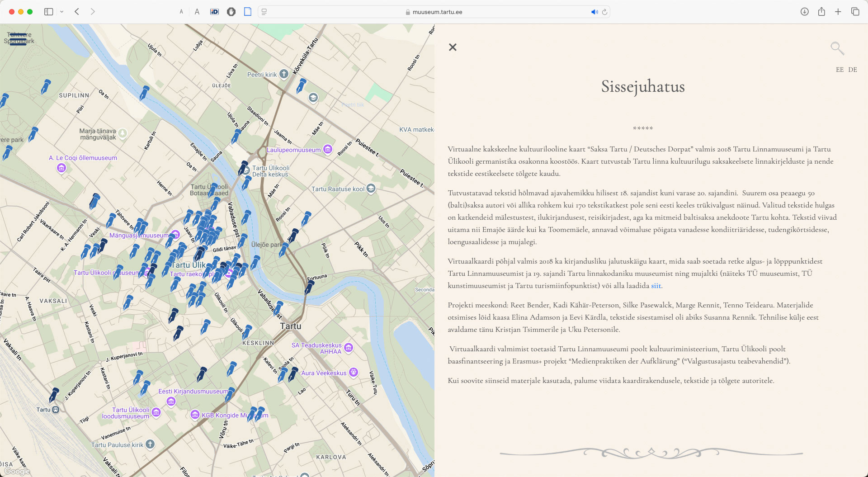Image resolution: width=868 pixels, height=477 pixels.
Task: Click the Marja tänava mänguväljak park icon
Action: [123, 133]
